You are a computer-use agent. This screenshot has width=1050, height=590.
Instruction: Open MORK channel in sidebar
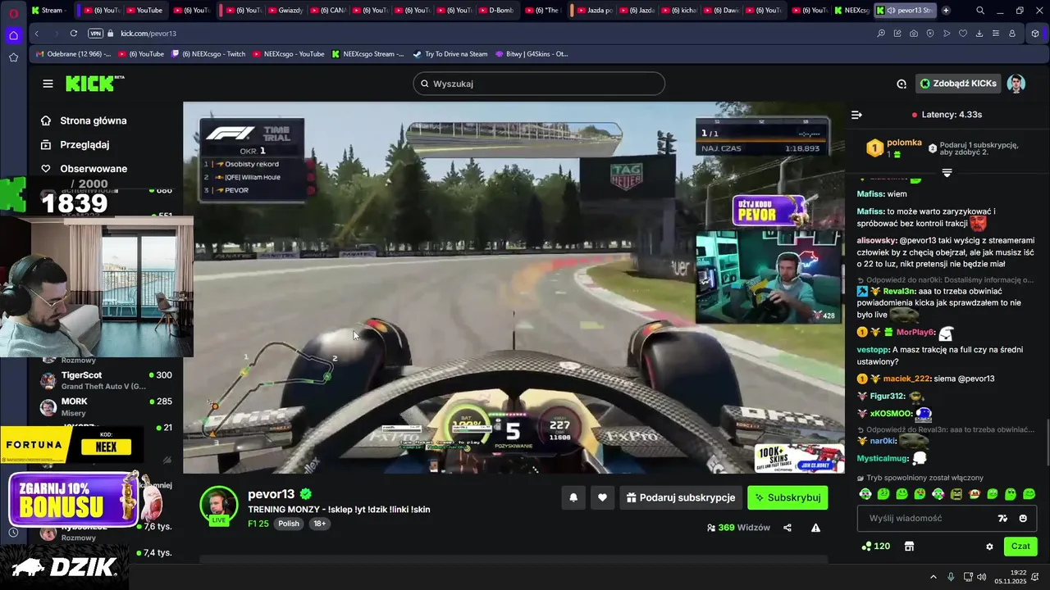coord(105,406)
